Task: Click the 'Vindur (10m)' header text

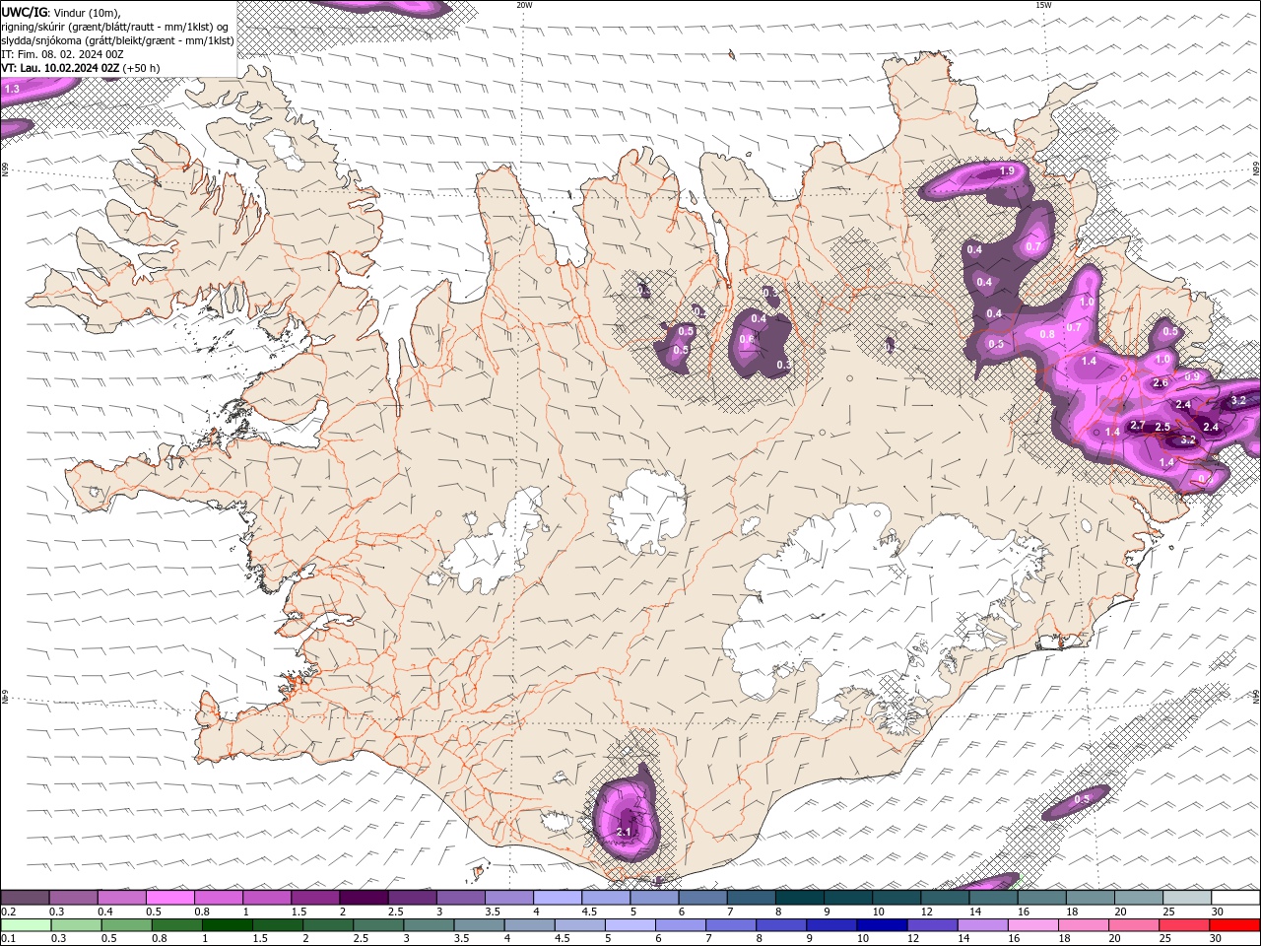Action: (x=86, y=12)
